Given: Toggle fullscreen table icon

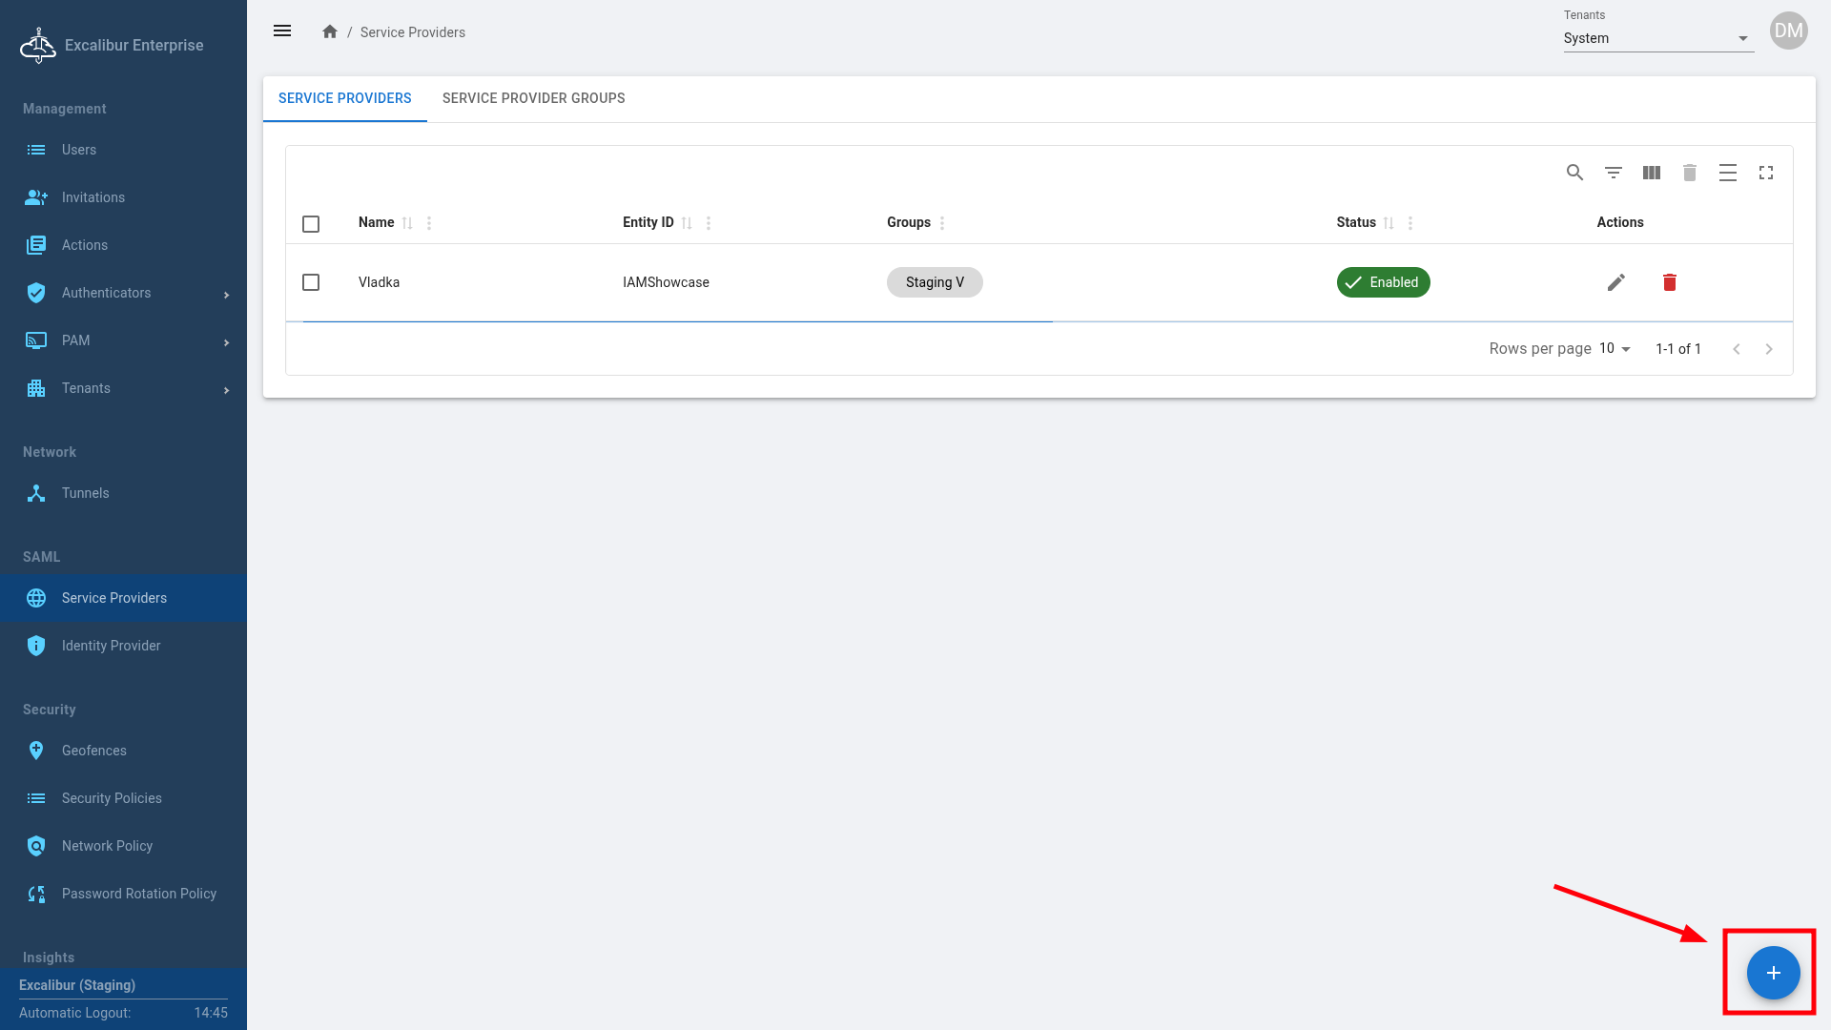Looking at the screenshot, I should click(1765, 173).
